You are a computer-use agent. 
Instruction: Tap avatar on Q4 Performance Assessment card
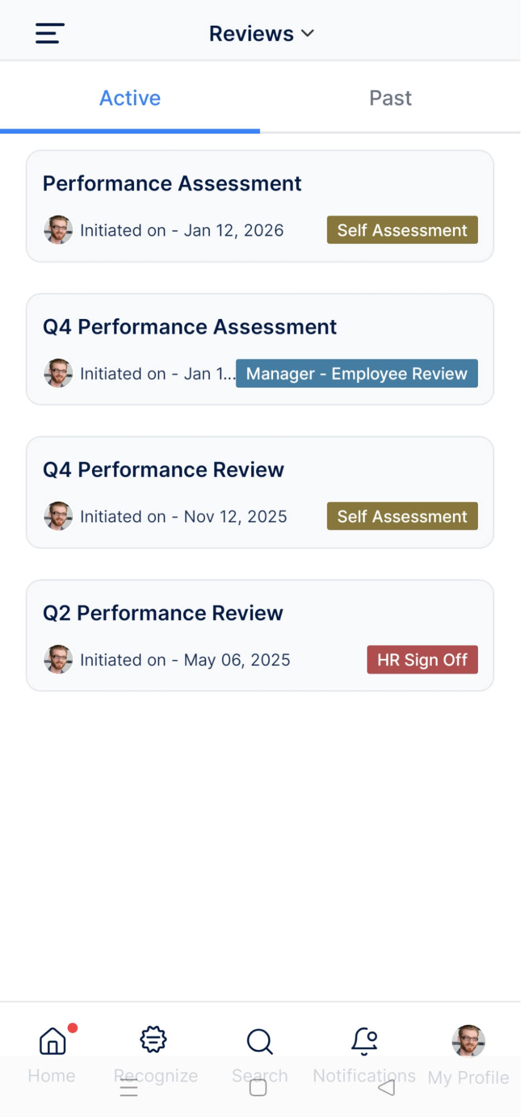[x=58, y=373]
